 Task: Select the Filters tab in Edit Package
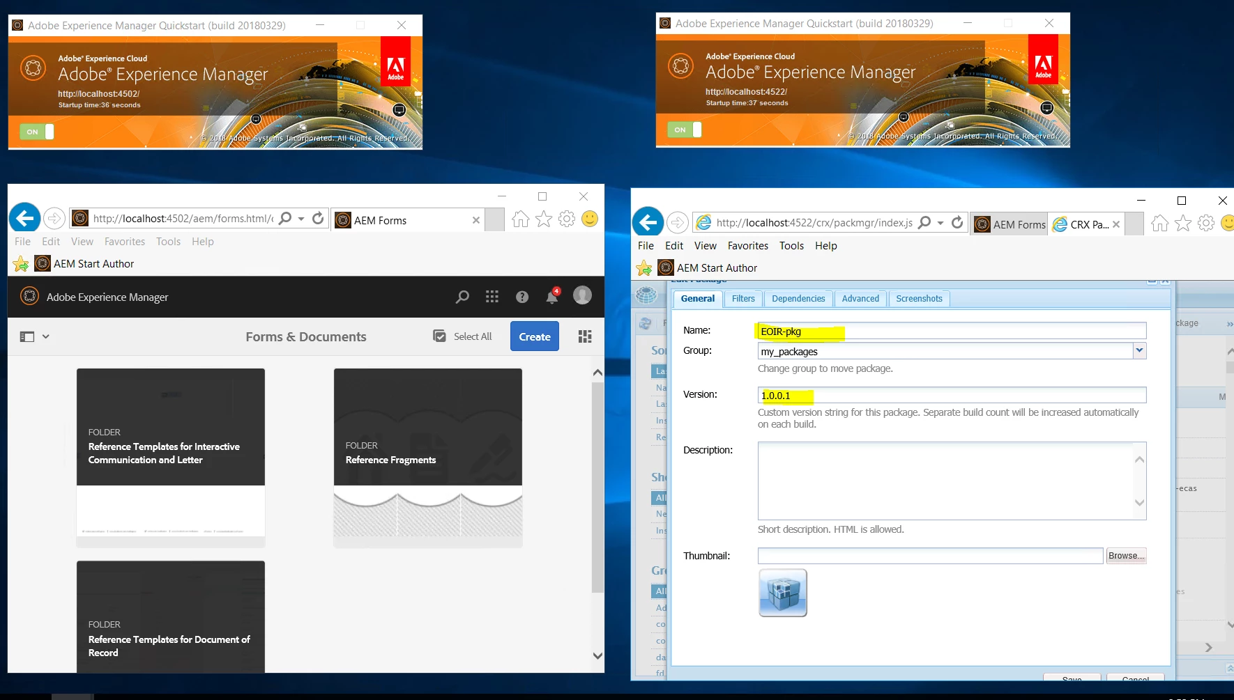[x=743, y=299]
